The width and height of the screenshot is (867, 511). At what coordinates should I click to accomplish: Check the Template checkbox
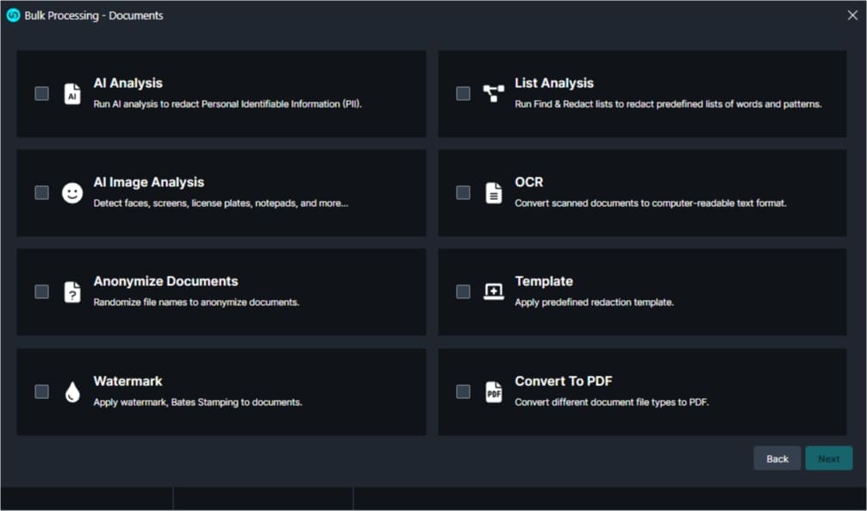[x=463, y=291]
